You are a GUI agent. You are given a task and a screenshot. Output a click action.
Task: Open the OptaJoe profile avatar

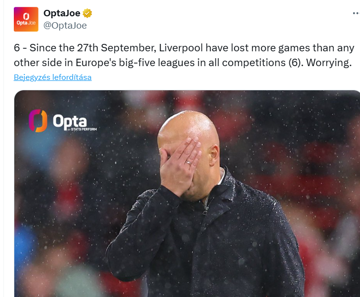click(x=26, y=19)
